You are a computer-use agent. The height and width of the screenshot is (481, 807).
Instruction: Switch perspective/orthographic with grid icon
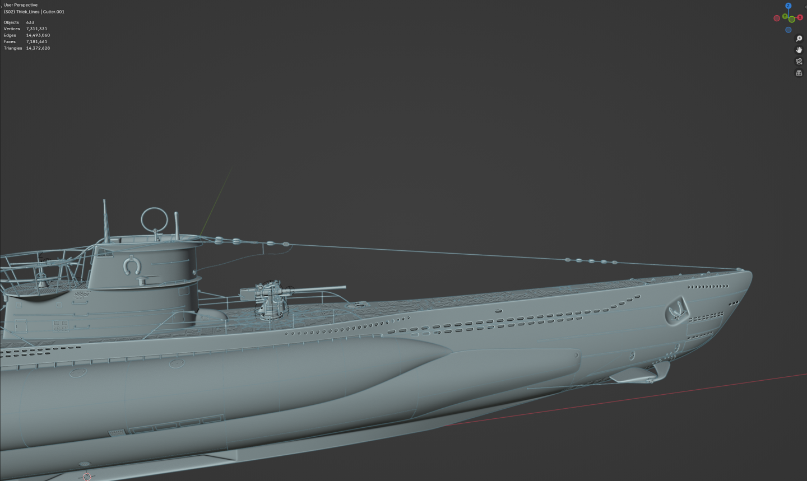[x=799, y=73]
